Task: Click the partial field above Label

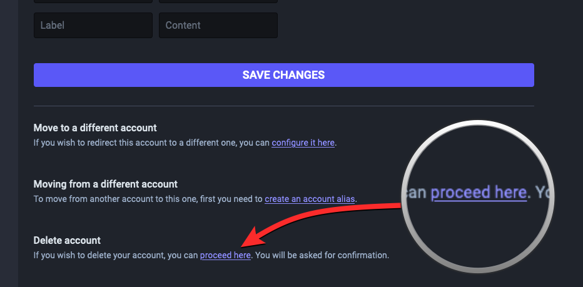Action: tap(93, 2)
